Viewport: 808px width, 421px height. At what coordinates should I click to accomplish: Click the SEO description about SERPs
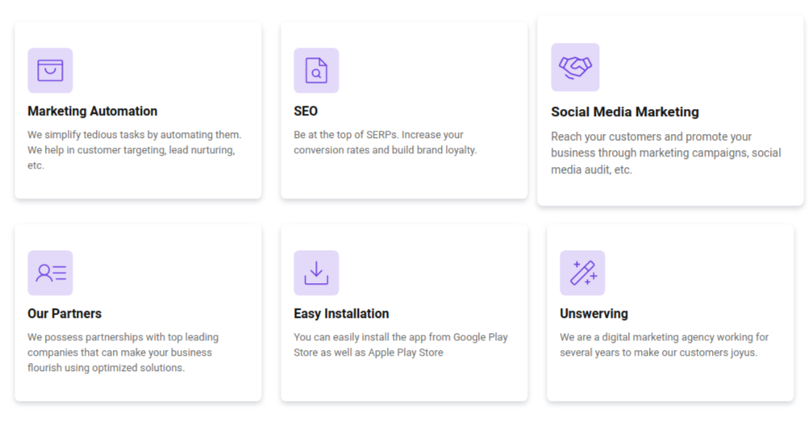385,143
